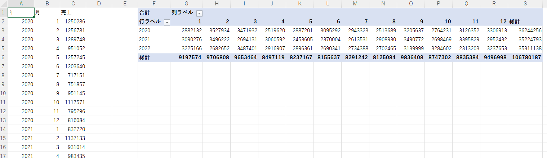Screen dimensions: 547x158
Task: Open the 列ラベル filter dropdown
Action: pyautogui.click(x=199, y=13)
